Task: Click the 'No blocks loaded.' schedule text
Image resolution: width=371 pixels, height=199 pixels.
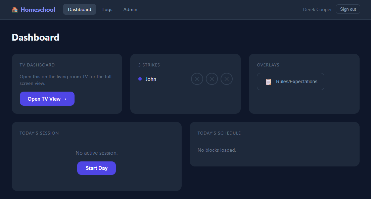Action: coord(217,150)
